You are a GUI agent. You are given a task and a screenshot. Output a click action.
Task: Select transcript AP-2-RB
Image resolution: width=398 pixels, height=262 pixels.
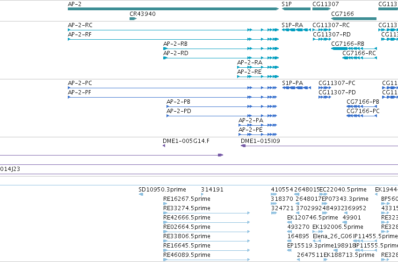(221, 49)
